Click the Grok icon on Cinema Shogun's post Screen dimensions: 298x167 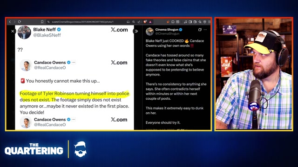click(200, 30)
